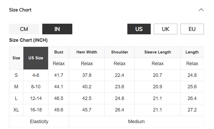The height and width of the screenshot is (129, 214).
Task: Click the Shoulder column header
Action: click(x=120, y=52)
